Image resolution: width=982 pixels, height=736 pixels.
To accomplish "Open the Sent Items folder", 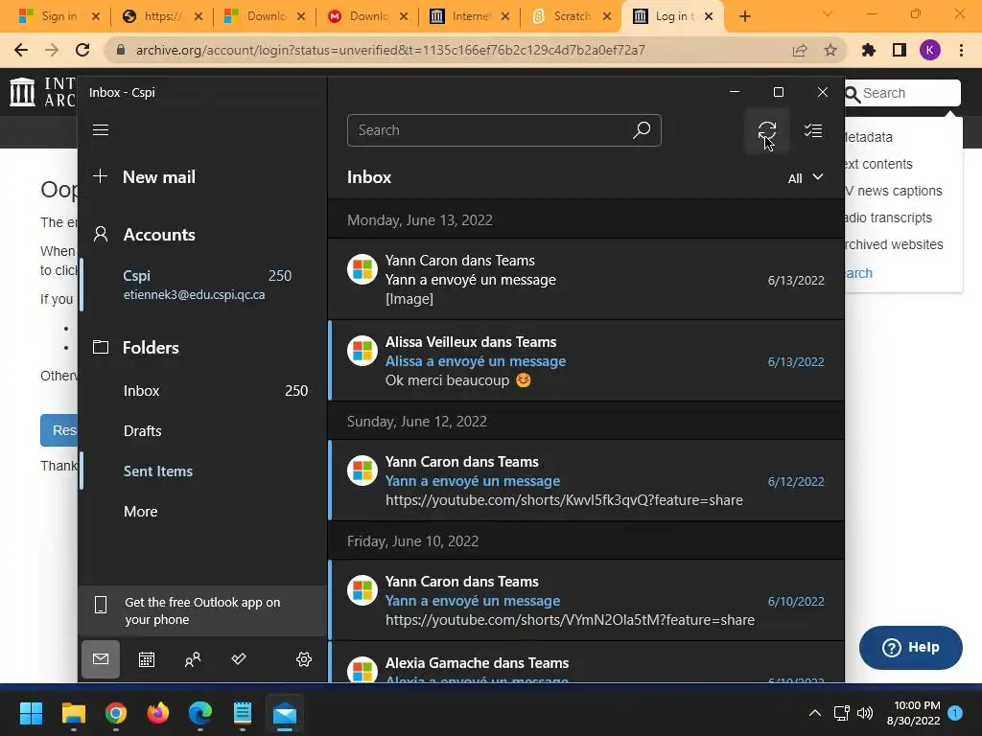I will coord(203,471).
